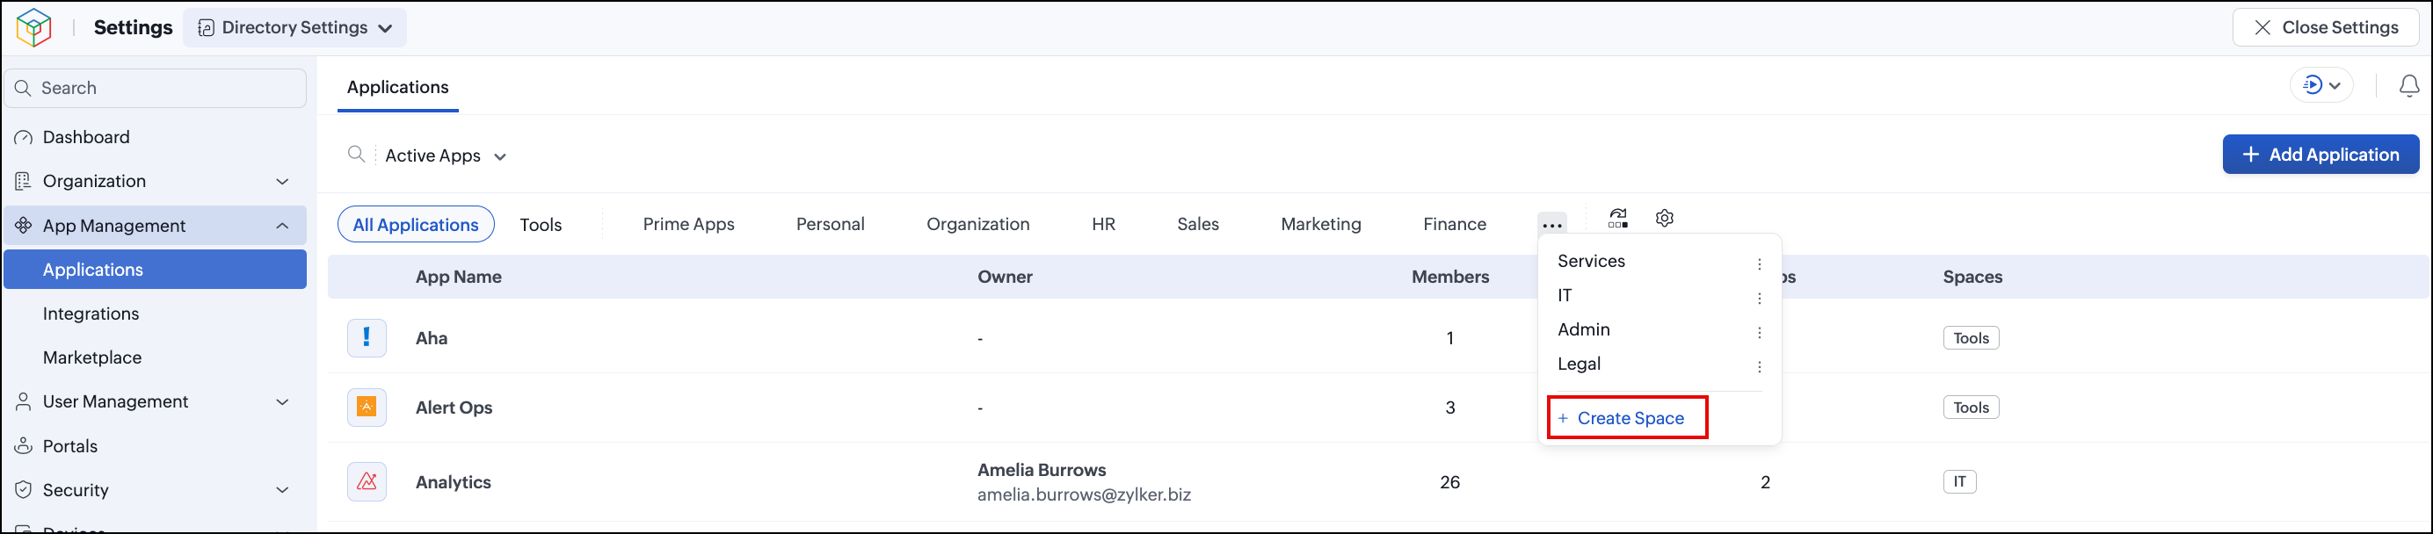Click the Alert Ops app icon

[367, 407]
